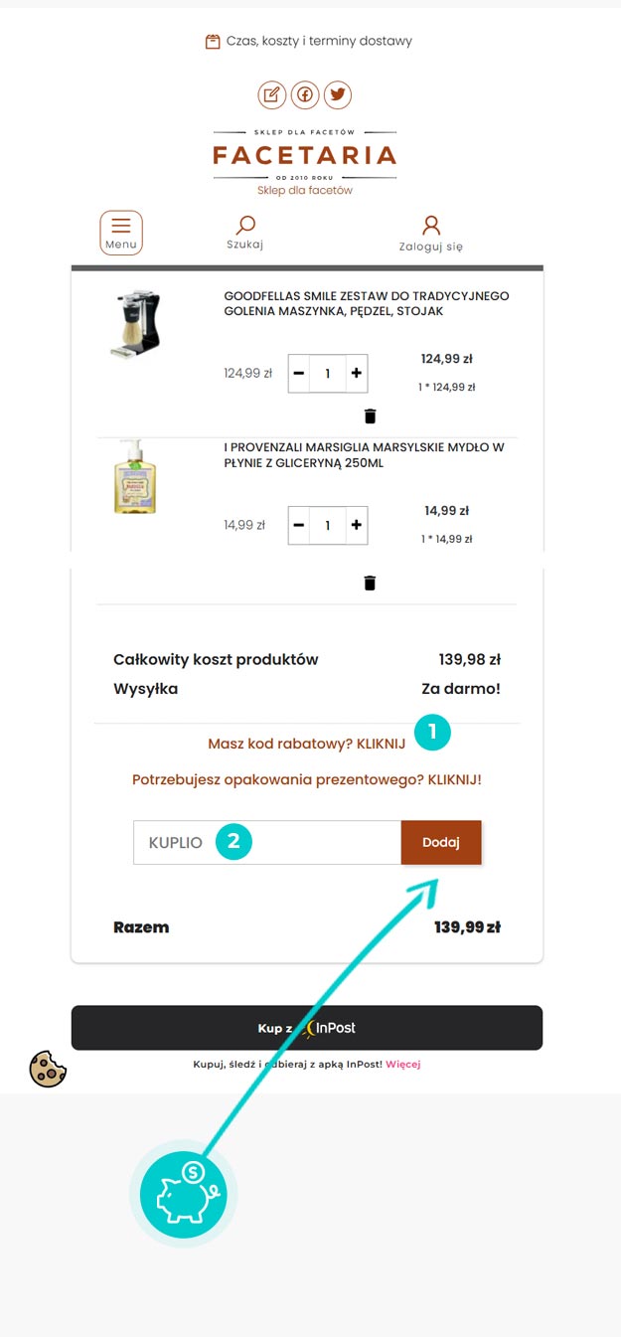
Task: Increase quantity of Goodfellas shaving set
Action: click(x=356, y=374)
